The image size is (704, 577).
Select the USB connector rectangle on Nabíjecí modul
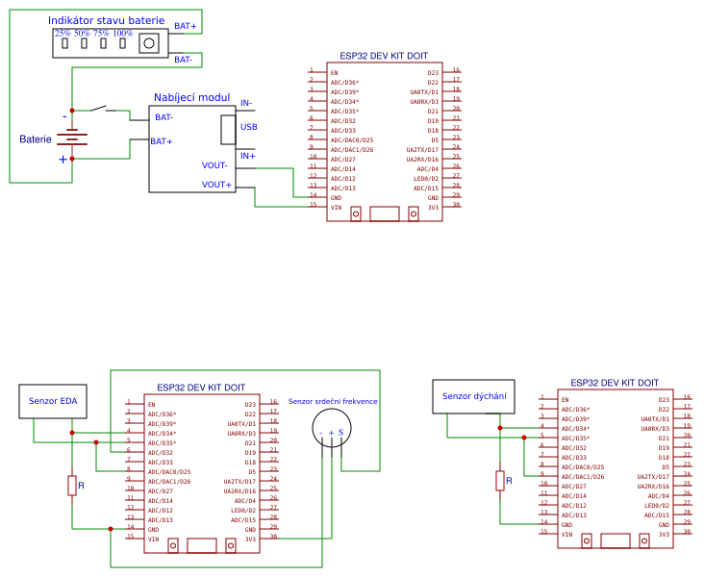coord(228,130)
